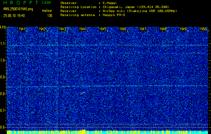Click the meteor echo streak near 1944
The height and width of the screenshot is (134, 211).
pos(83,93)
